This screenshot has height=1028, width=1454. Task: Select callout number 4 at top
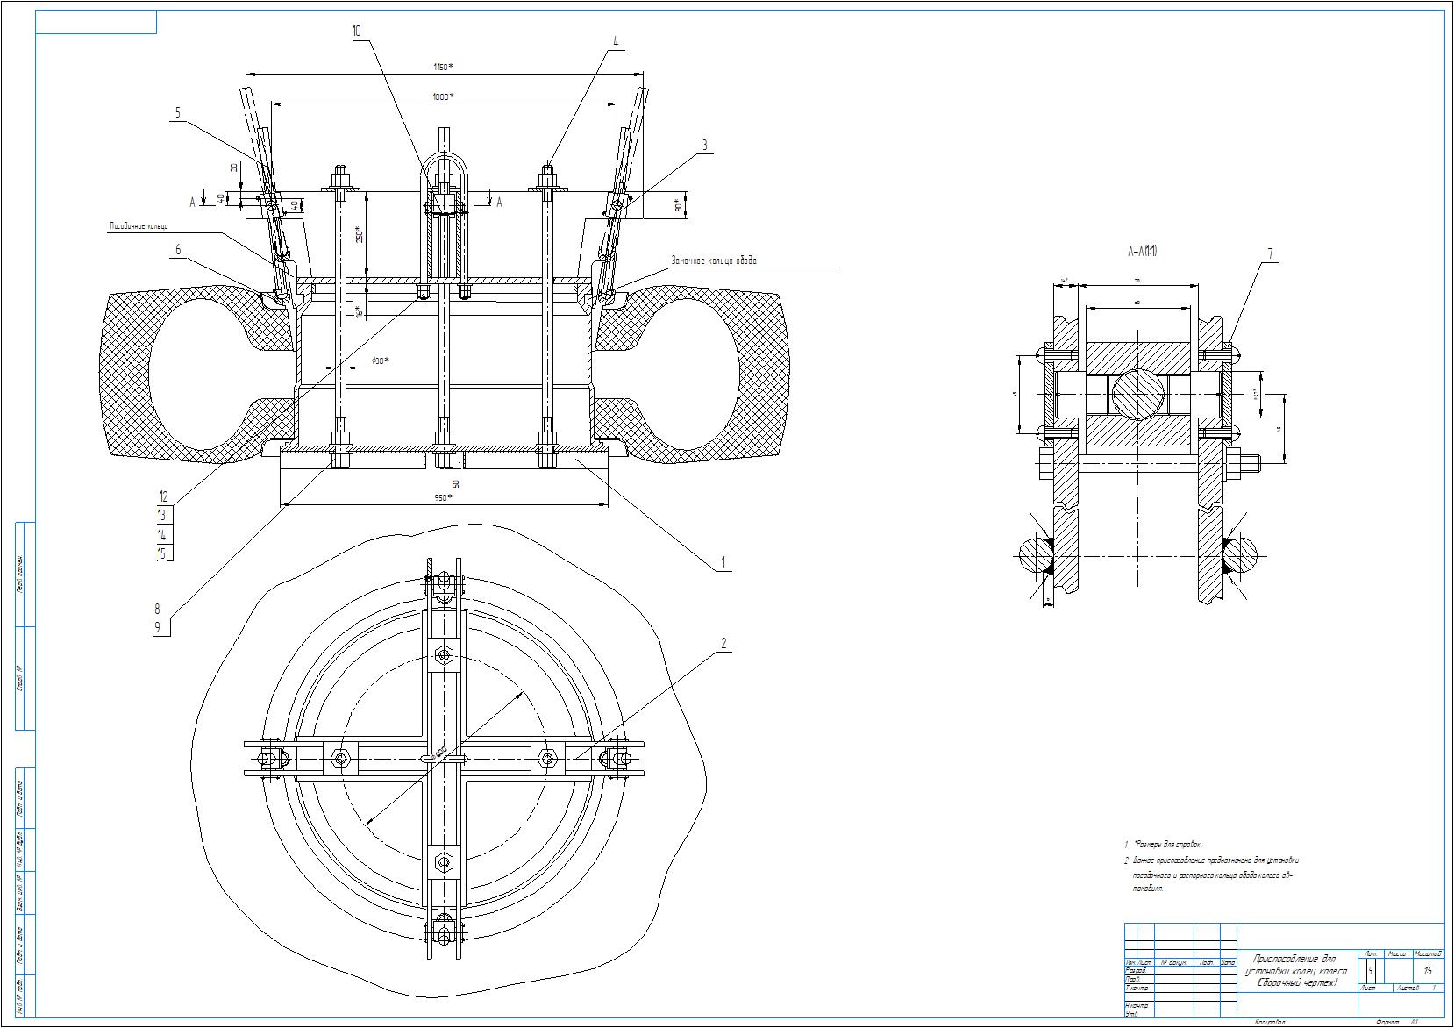616,41
